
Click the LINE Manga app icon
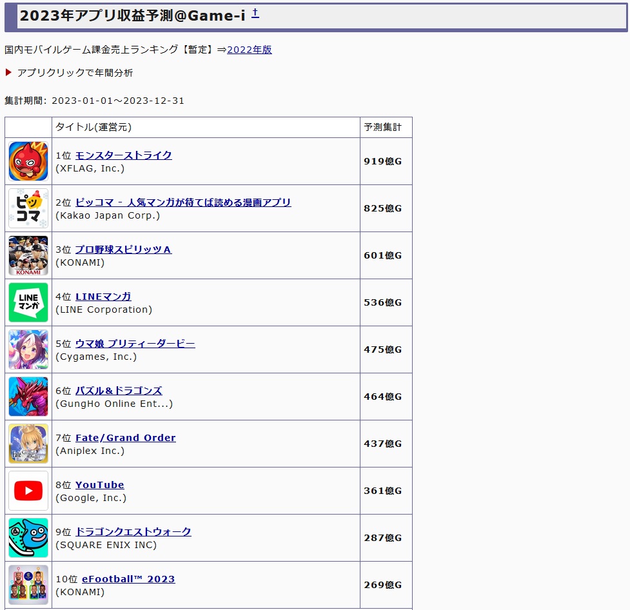tap(28, 302)
